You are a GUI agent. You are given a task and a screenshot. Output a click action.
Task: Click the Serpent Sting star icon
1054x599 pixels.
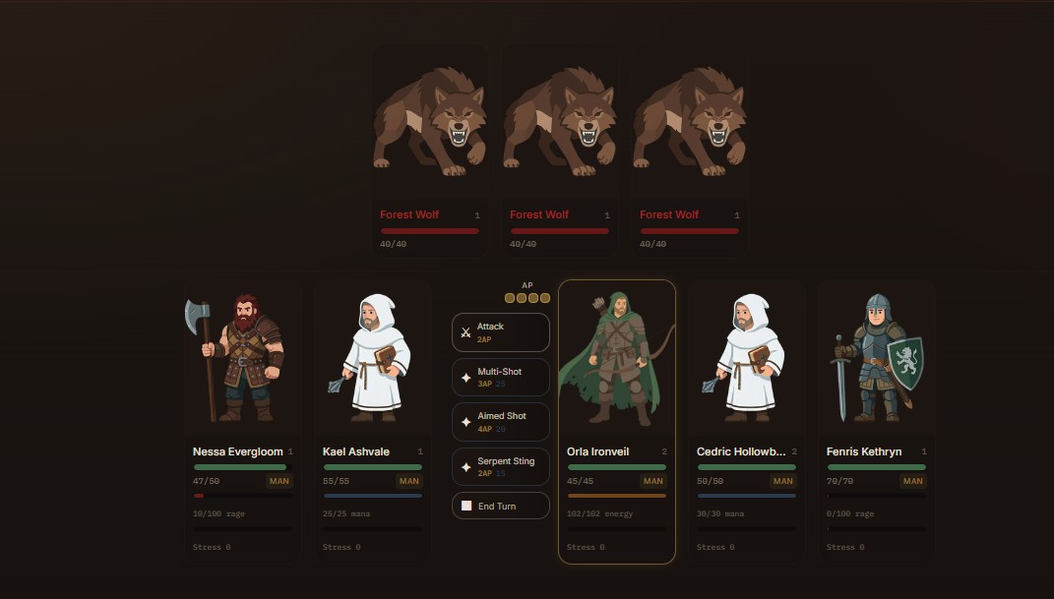[x=465, y=467]
